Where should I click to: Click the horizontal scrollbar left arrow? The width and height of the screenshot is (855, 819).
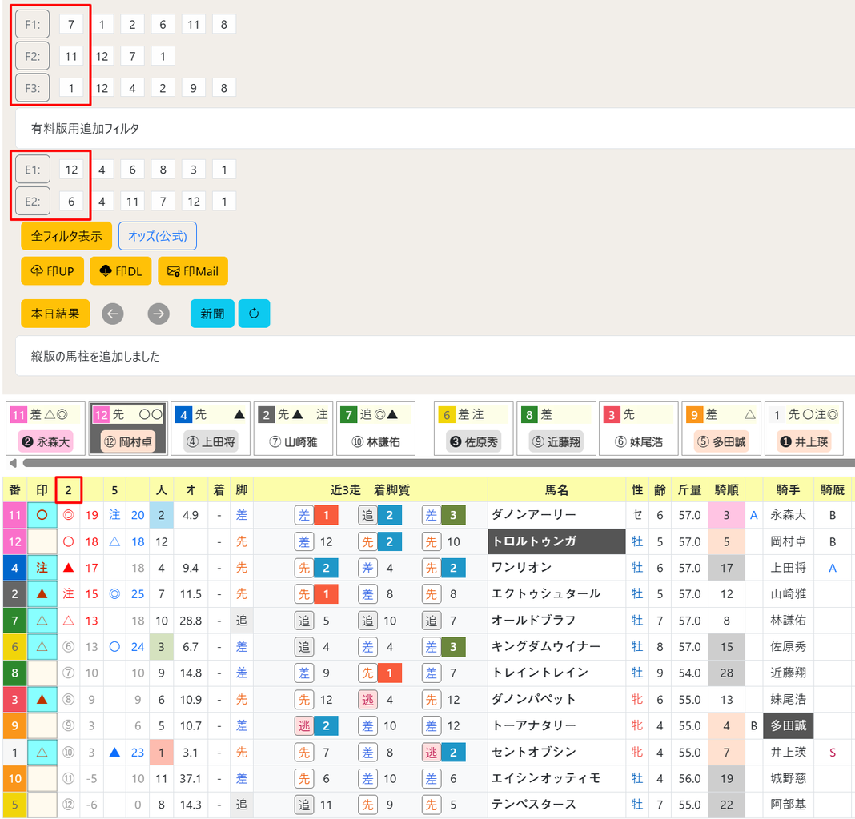pos(13,463)
